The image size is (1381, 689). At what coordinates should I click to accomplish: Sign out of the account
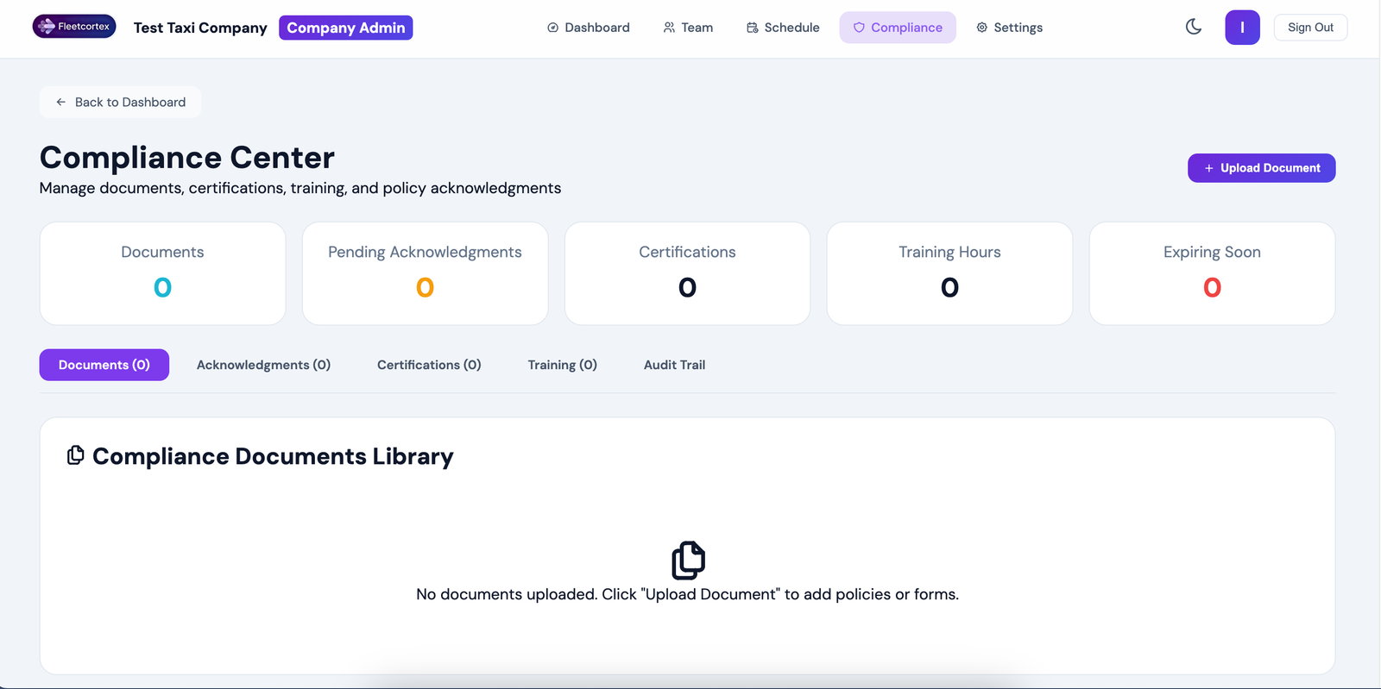pyautogui.click(x=1310, y=28)
